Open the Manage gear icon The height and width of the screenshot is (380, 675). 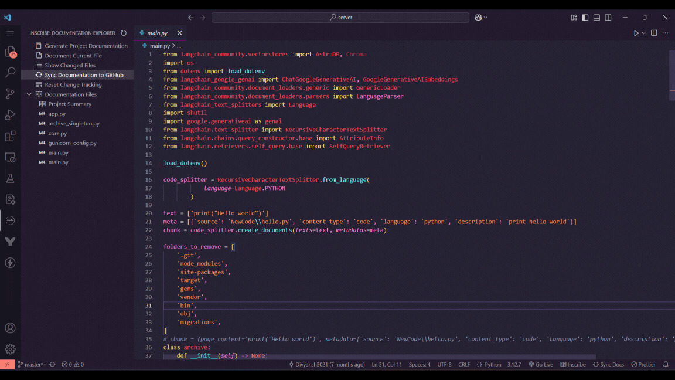click(11, 348)
